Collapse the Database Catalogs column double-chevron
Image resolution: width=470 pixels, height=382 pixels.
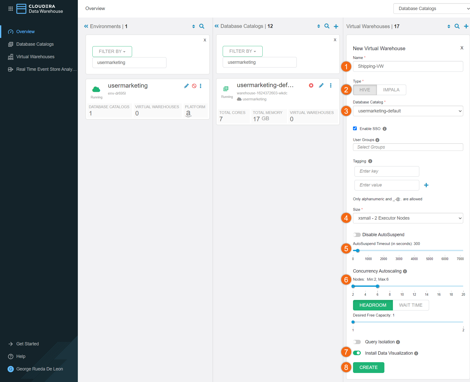click(217, 26)
